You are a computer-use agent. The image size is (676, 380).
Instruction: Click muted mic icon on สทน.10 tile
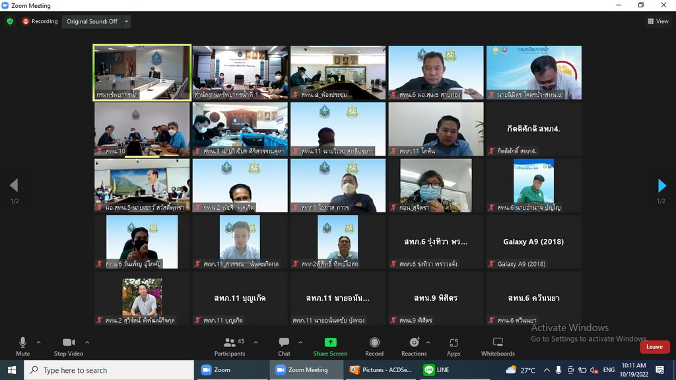(x=100, y=151)
